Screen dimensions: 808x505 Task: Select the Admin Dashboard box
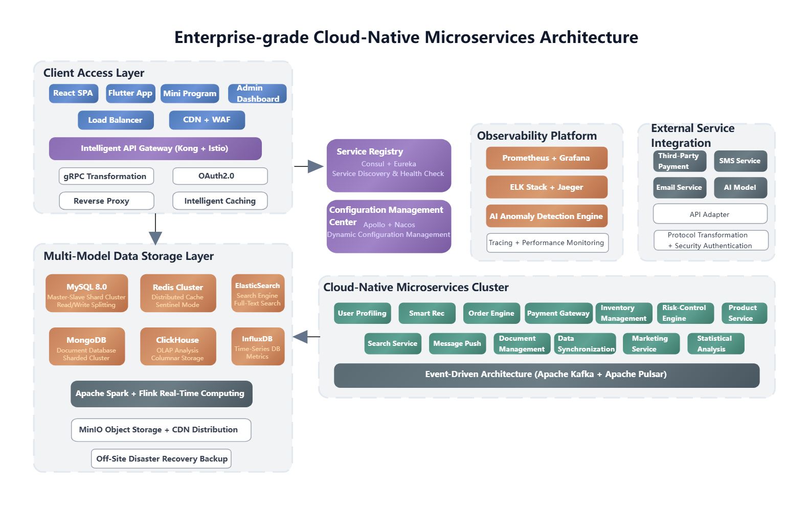coord(257,94)
